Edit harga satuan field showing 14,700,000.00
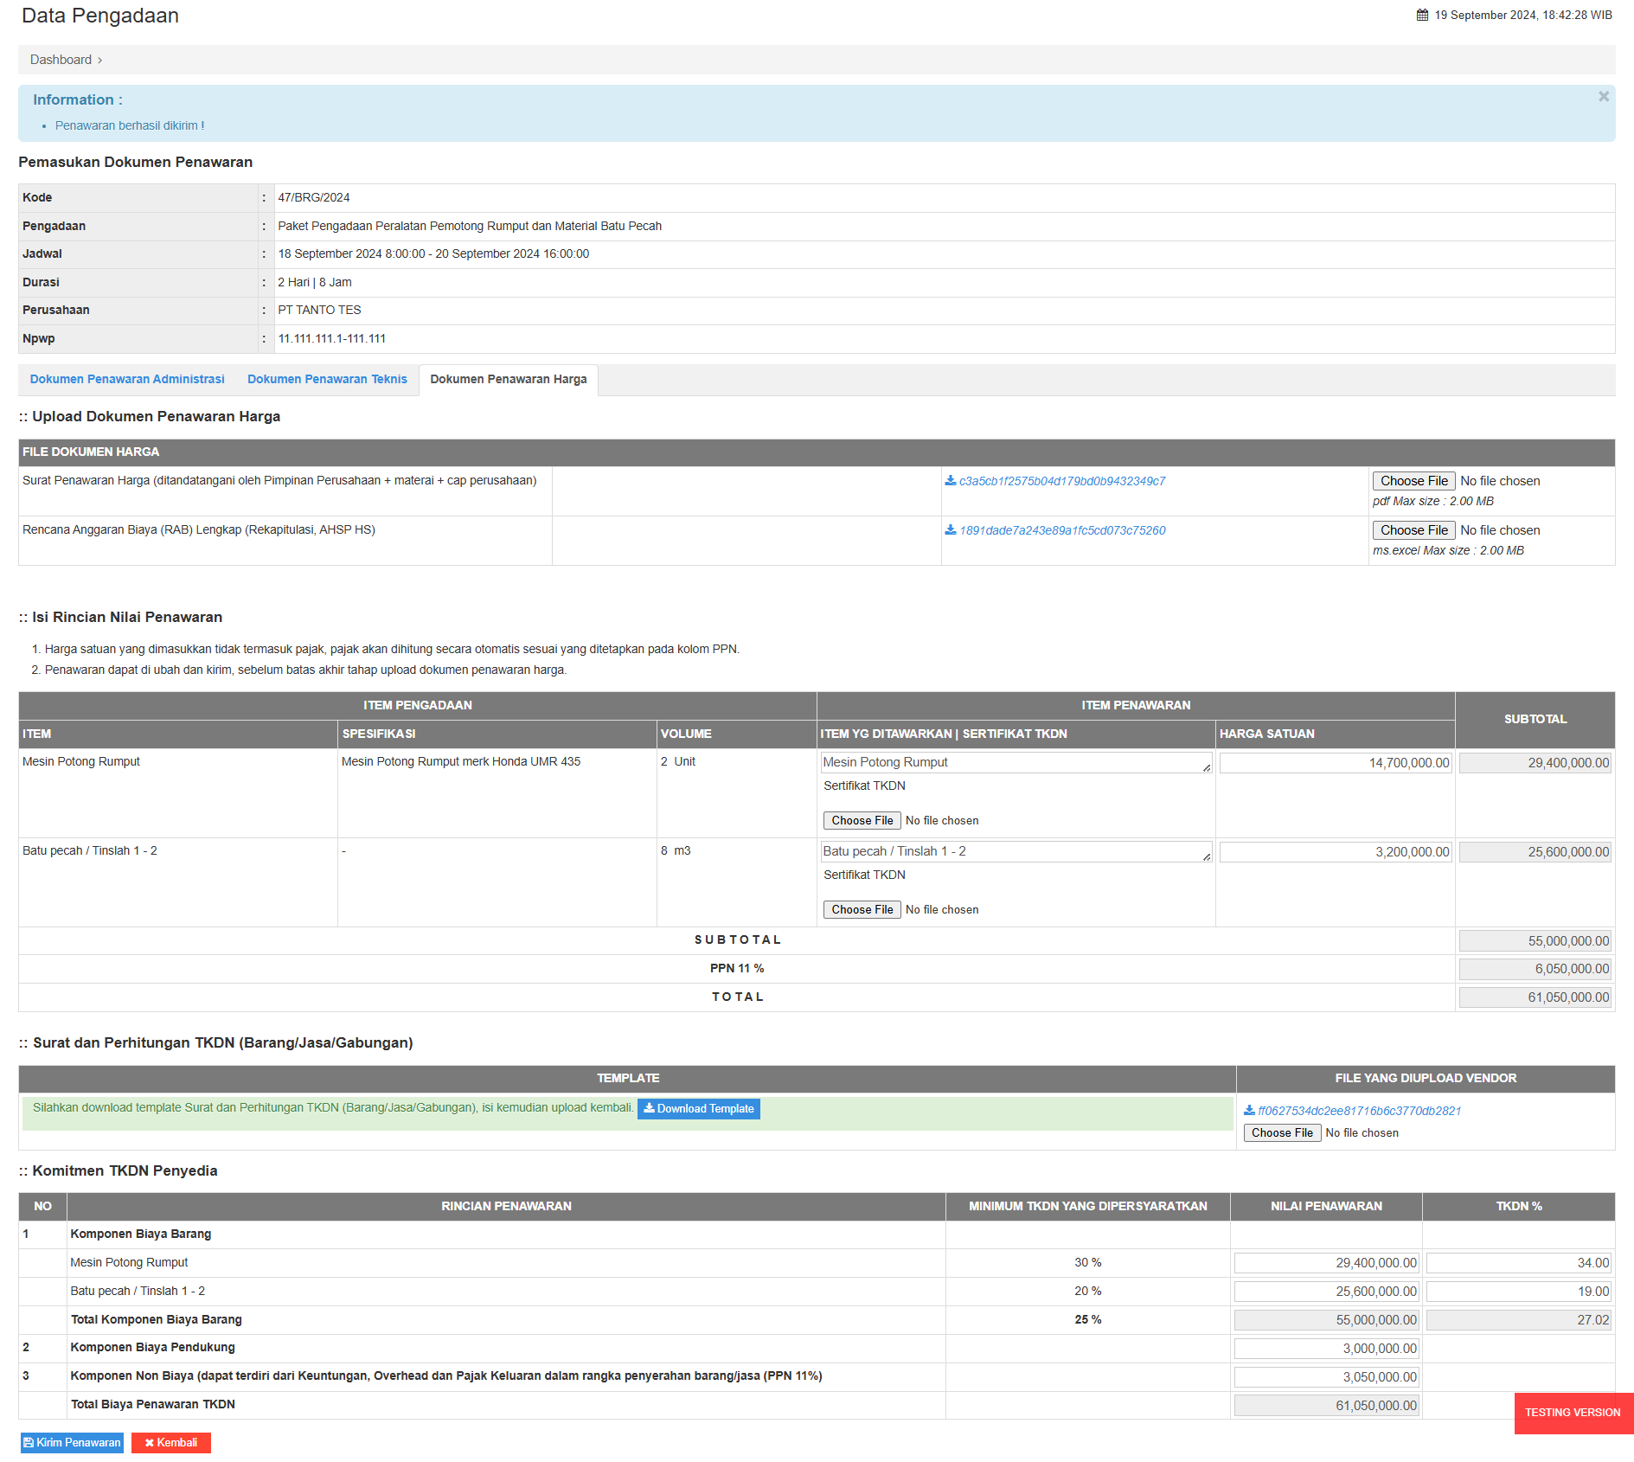Viewport: 1634px width, 1462px height. pyautogui.click(x=1335, y=763)
